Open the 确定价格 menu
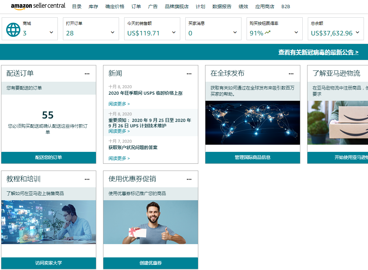368x270 pixels. pyautogui.click(x=115, y=6)
